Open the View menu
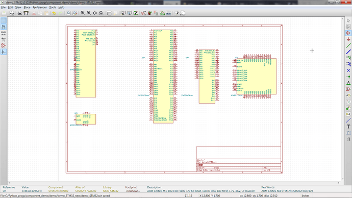The width and height of the screenshot is (352, 198). click(18, 8)
